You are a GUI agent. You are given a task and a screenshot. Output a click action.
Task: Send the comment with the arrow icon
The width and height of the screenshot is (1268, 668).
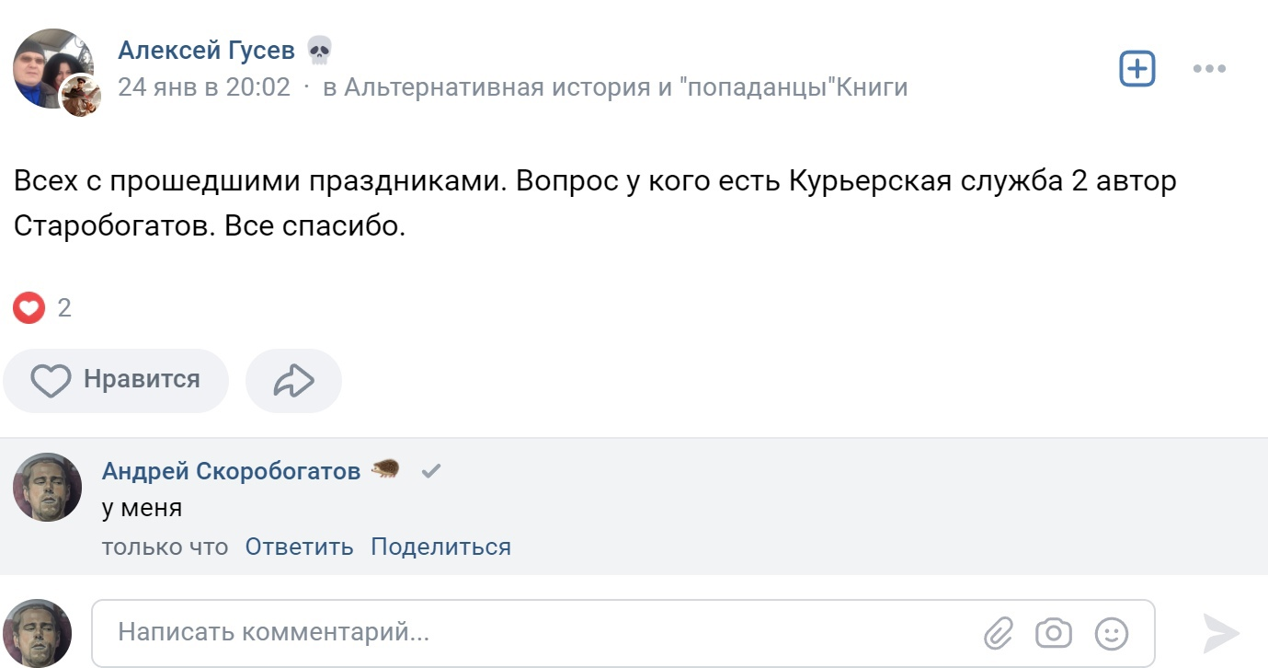click(1221, 633)
